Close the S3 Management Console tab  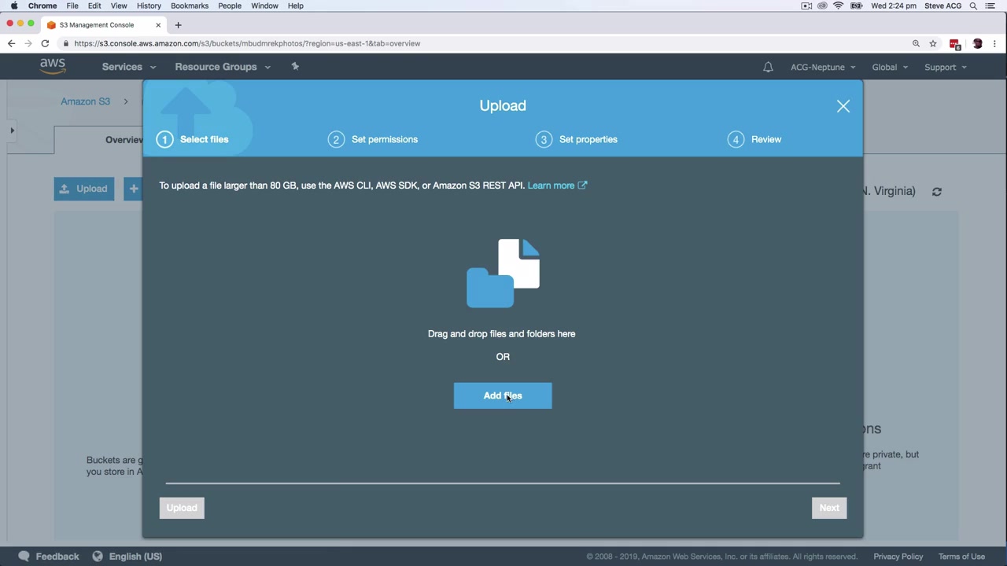pos(158,25)
